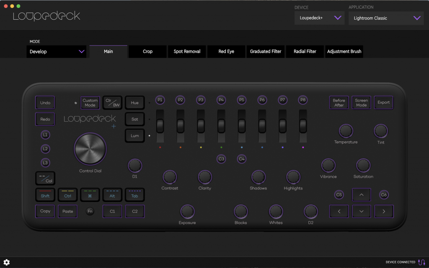Click the C6 round button
Viewport: 429px width, 268px height.
[x=384, y=195]
